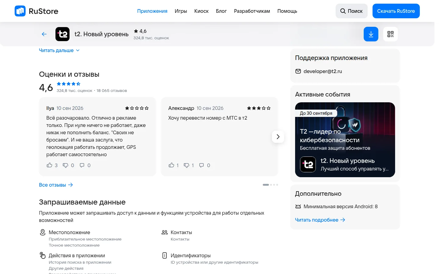This screenshot has width=439, height=274.
Task: Open the t2. Новый уровень event link
Action: 348,161
